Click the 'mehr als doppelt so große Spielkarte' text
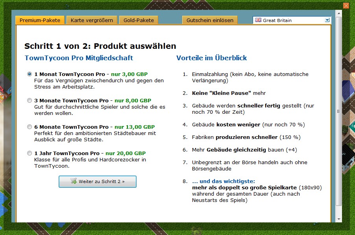 click(244, 187)
